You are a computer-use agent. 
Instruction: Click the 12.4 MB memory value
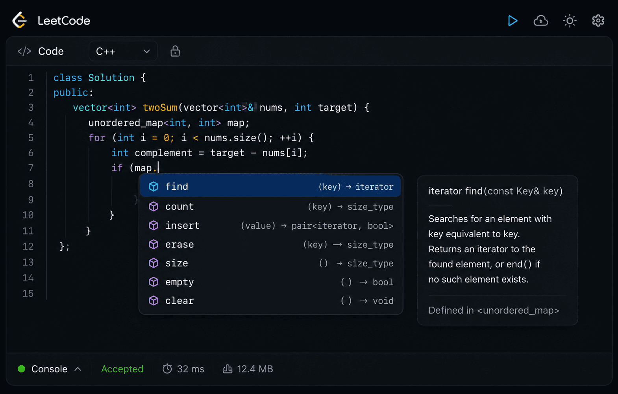click(255, 369)
